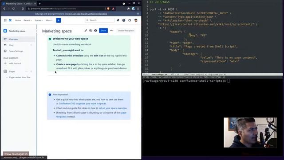Click the Add shortcut plus icon
The height and width of the screenshot is (160, 284).
[5, 63]
